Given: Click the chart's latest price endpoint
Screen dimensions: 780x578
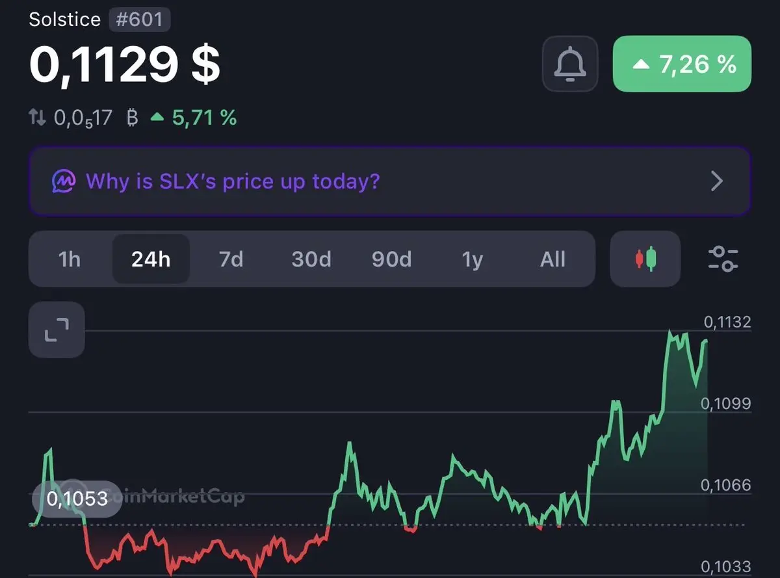Looking at the screenshot, I should (707, 341).
